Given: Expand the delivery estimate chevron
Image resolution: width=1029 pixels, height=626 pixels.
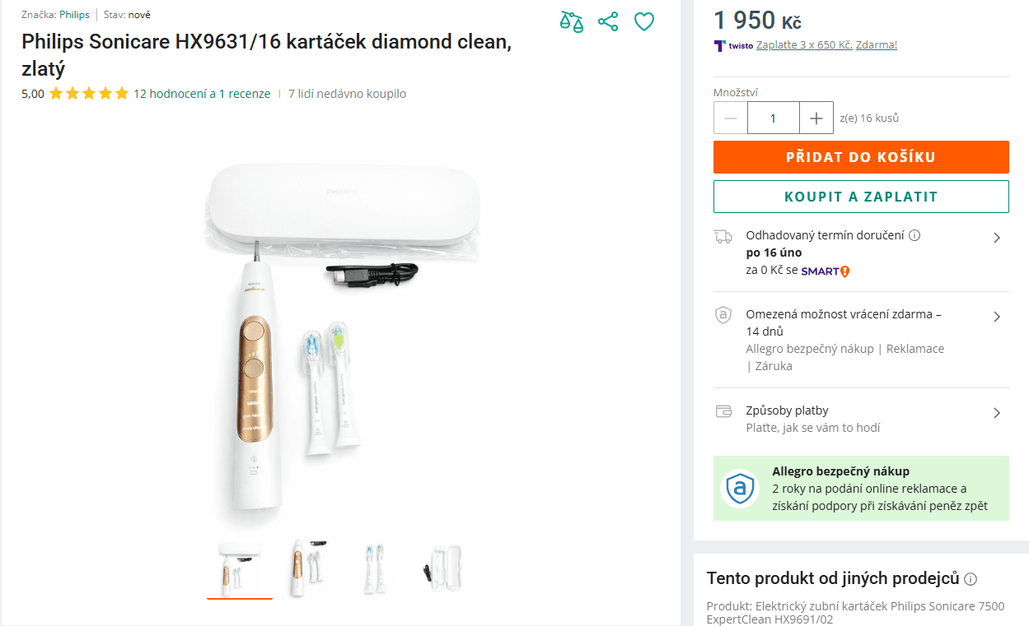Looking at the screenshot, I should pyautogui.click(x=997, y=236).
